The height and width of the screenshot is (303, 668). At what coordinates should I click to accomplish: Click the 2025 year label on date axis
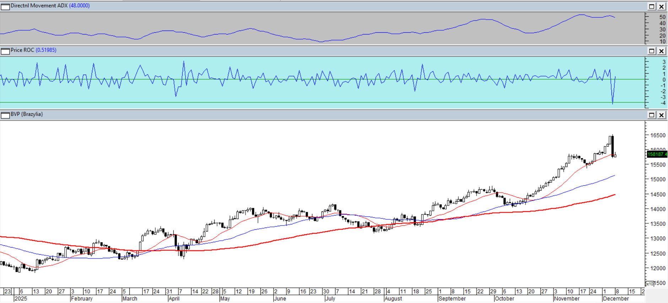point(21,299)
